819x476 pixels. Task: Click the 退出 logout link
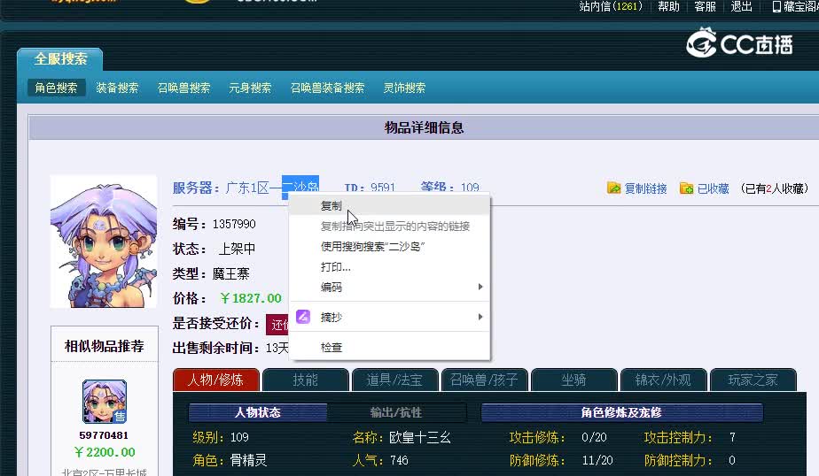[742, 6]
